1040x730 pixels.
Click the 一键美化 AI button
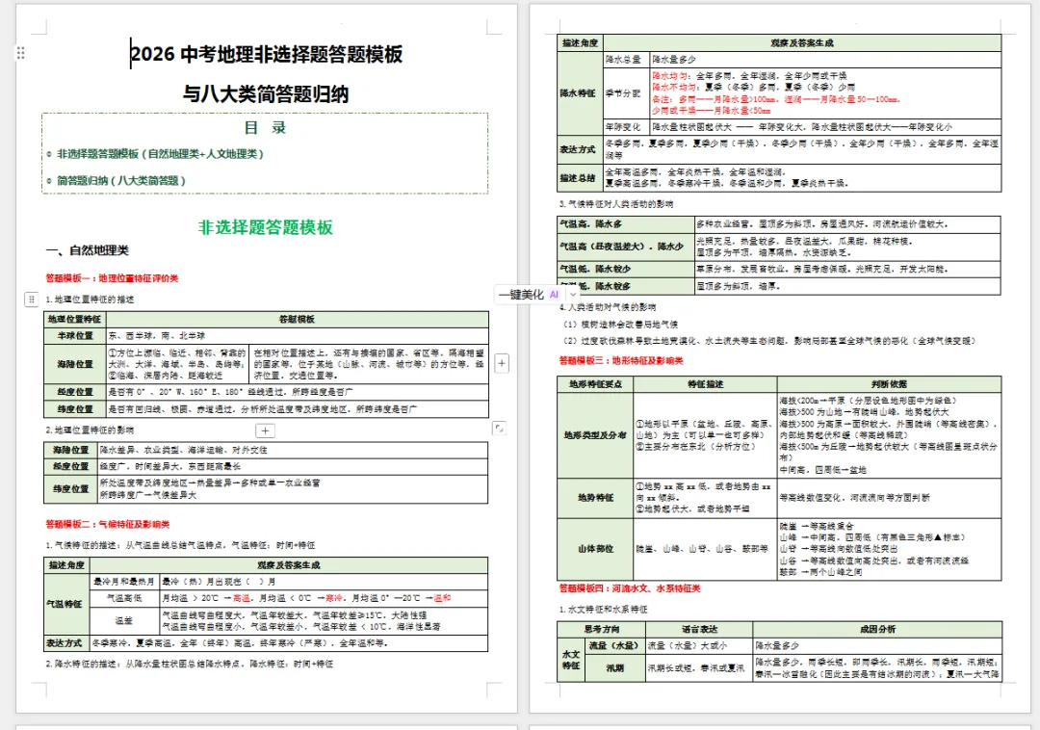(x=529, y=295)
